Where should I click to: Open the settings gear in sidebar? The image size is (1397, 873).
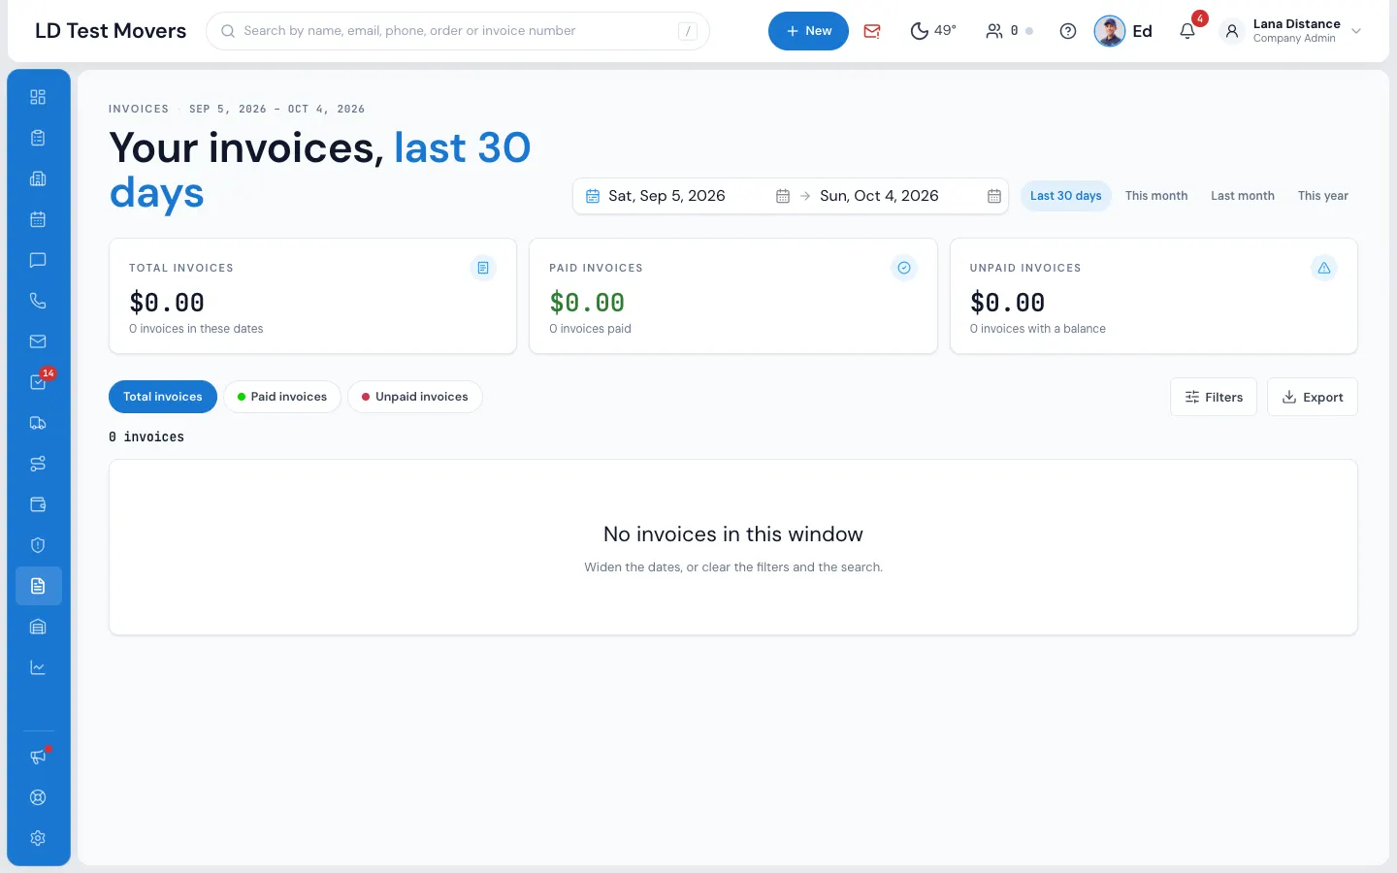pos(38,838)
